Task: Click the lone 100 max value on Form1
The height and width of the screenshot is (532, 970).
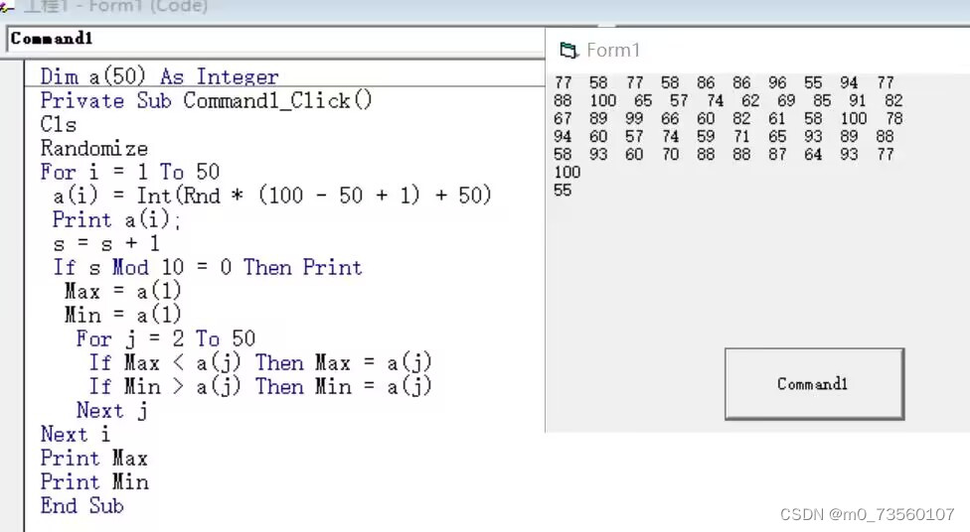Action: (x=567, y=173)
